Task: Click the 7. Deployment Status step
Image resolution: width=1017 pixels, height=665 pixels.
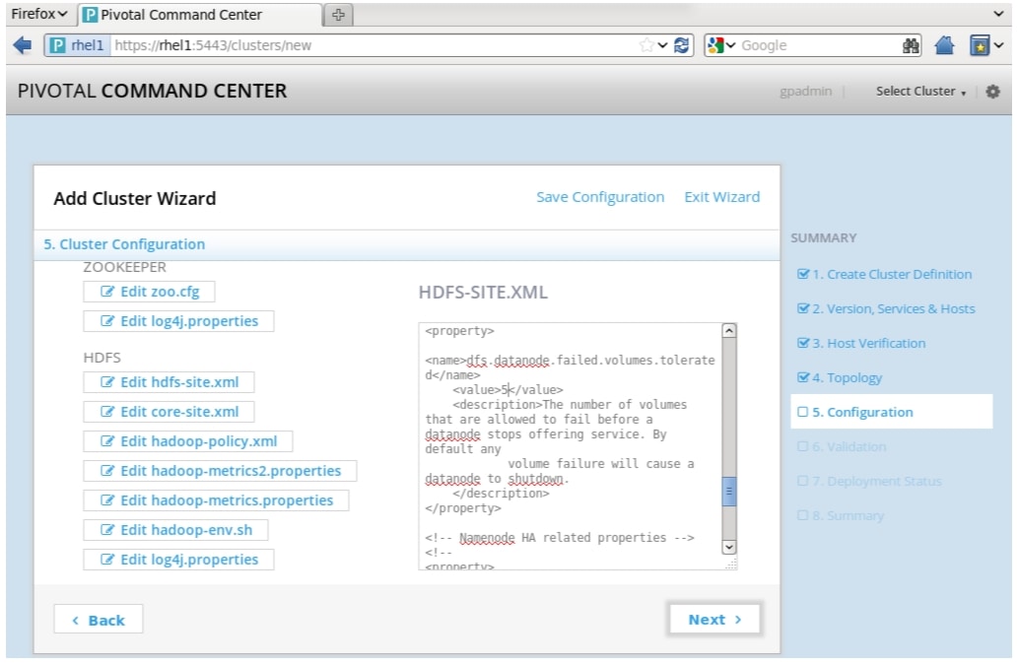Action: click(869, 481)
